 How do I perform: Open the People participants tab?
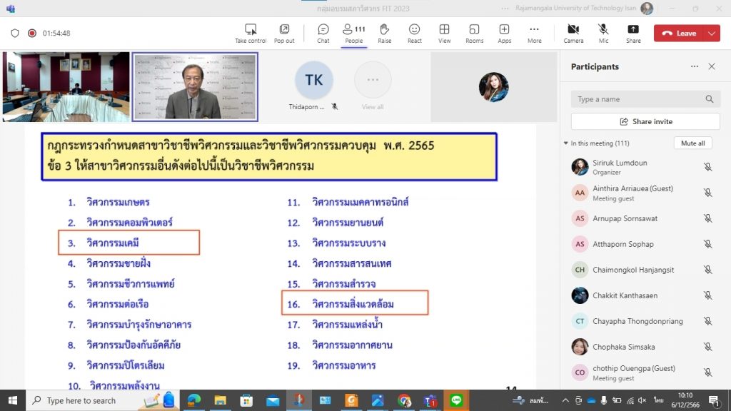(353, 33)
